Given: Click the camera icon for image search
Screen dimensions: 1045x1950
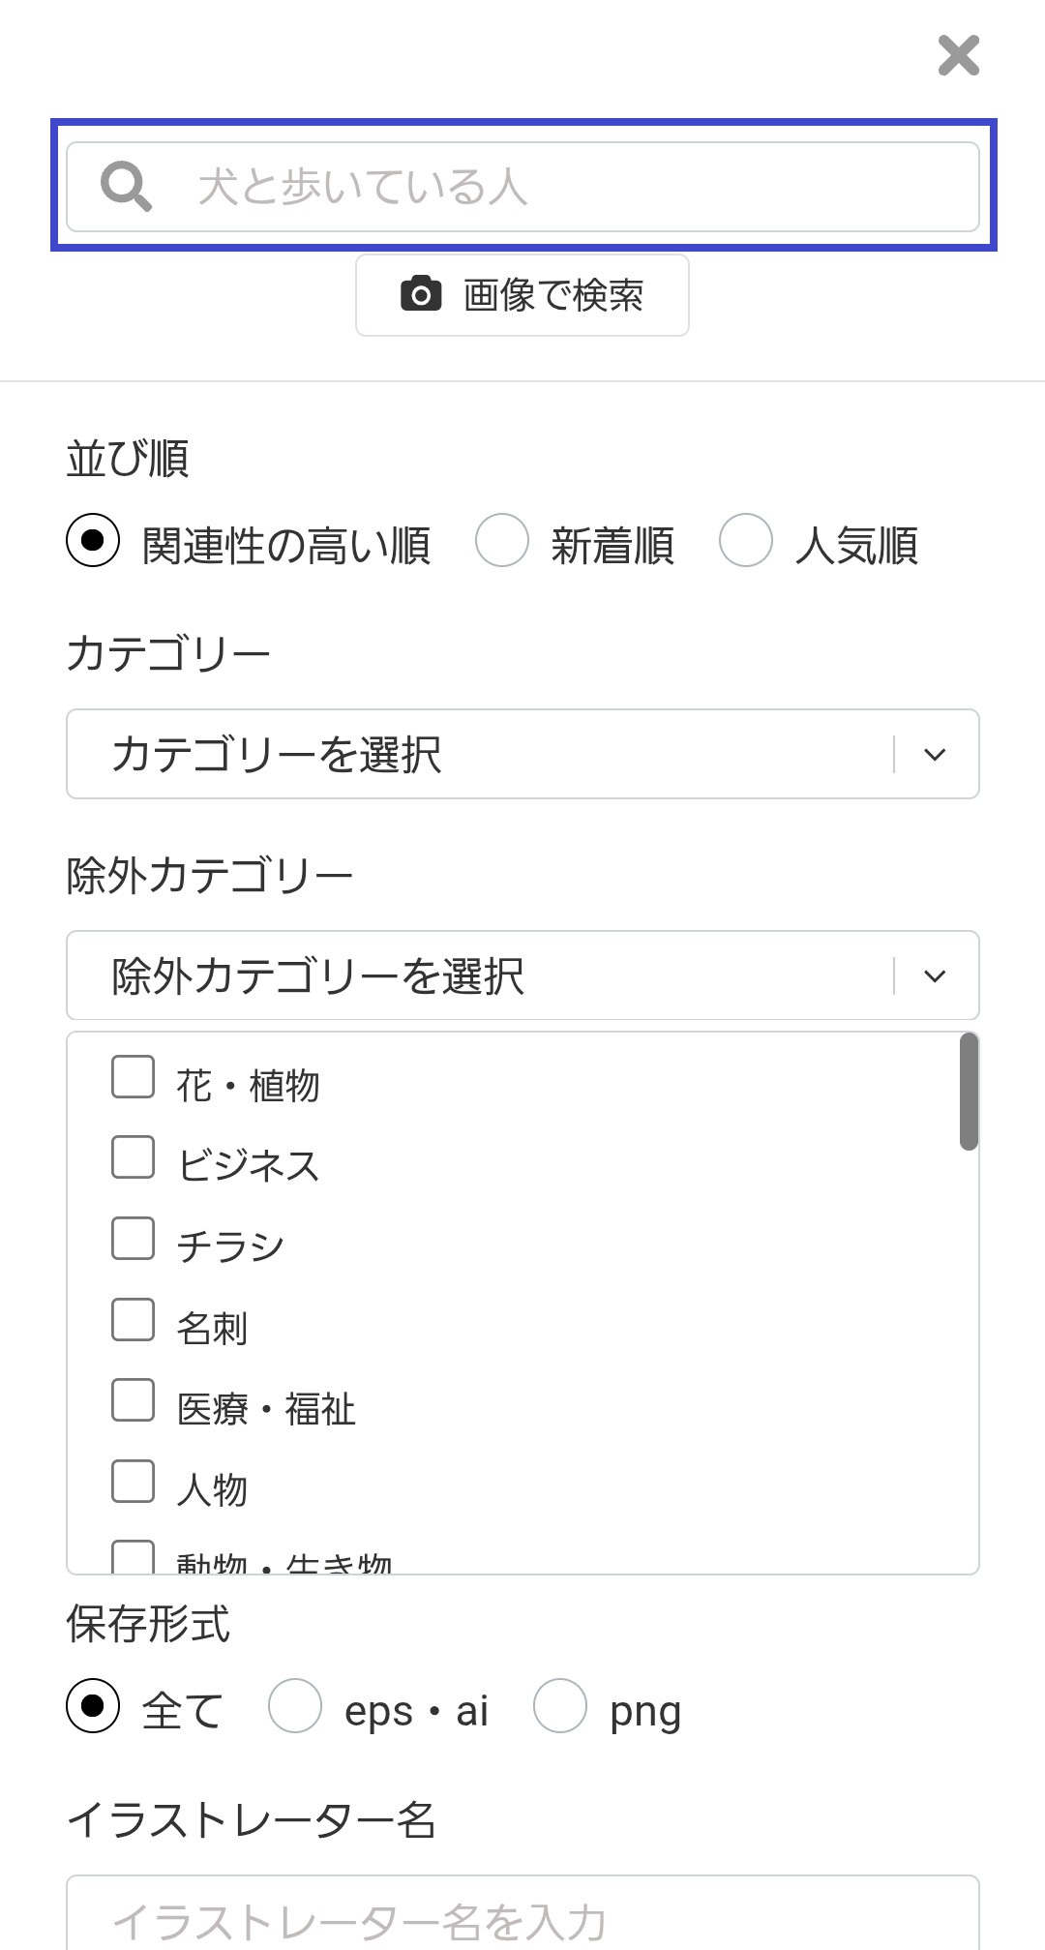Looking at the screenshot, I should [x=421, y=294].
